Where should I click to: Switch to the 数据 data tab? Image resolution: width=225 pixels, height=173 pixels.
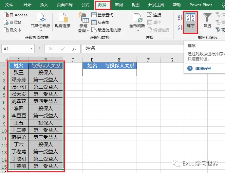tap(102, 5)
